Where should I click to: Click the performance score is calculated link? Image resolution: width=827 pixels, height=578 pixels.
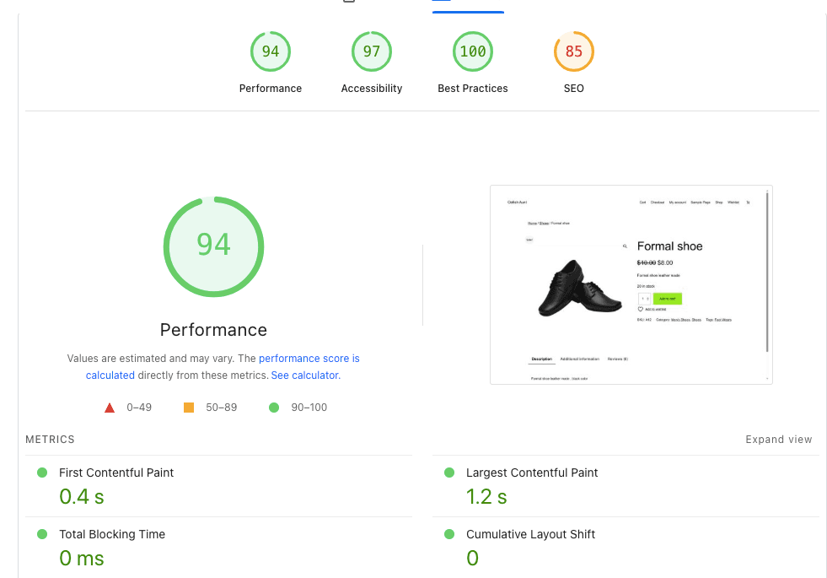[309, 358]
